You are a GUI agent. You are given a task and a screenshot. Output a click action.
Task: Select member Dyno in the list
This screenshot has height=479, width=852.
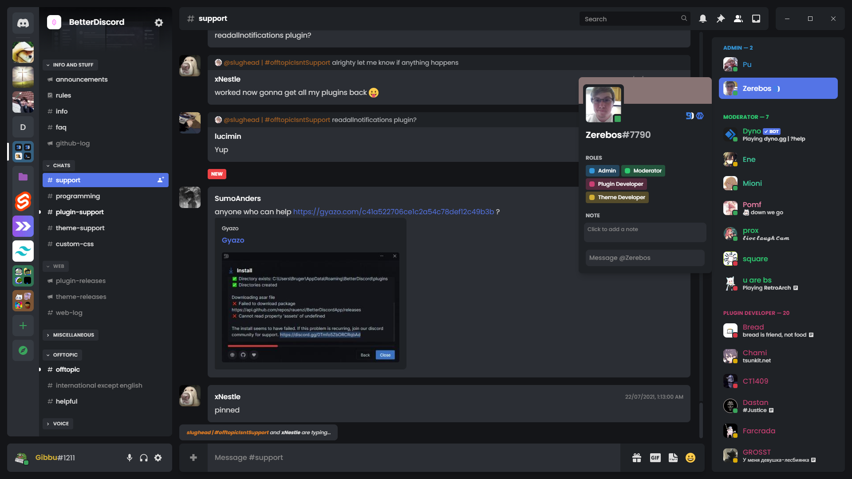coord(778,134)
